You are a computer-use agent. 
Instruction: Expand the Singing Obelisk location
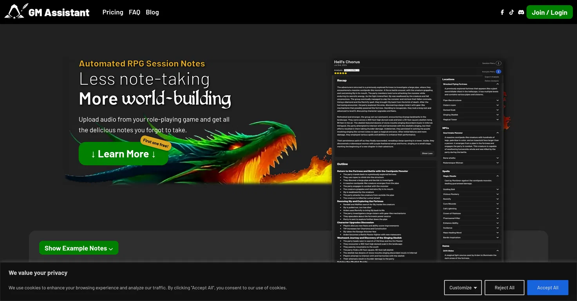point(497,115)
